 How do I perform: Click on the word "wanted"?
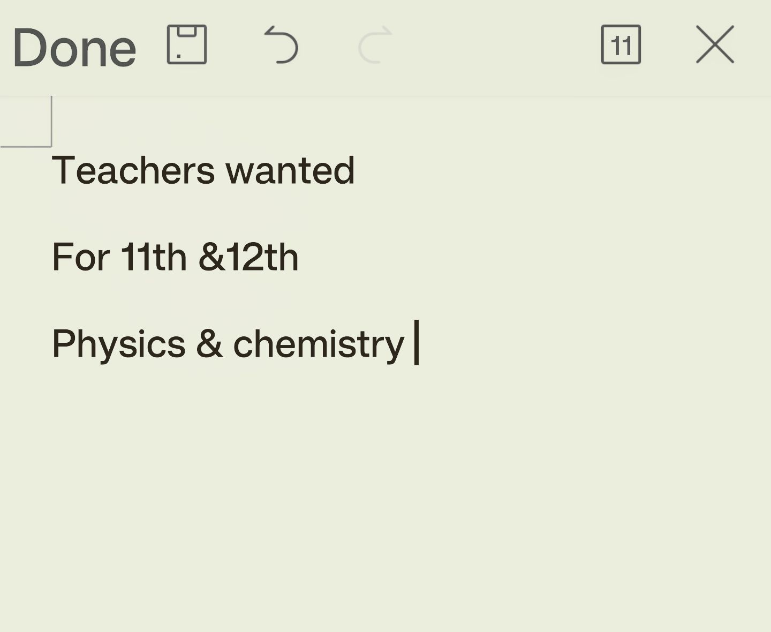290,171
